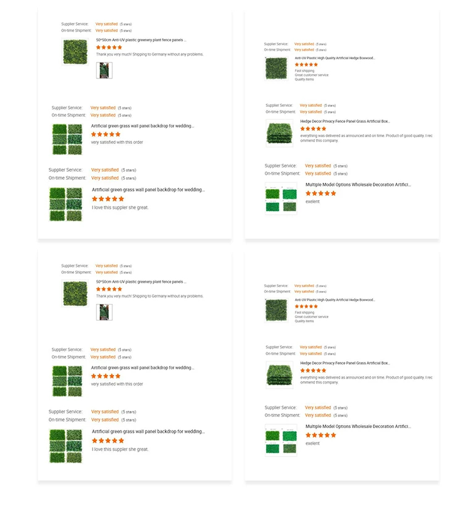
Task: Open the six-panel grass thumbnail beside the lower 'very satisfied with this order'
Action: (67, 381)
